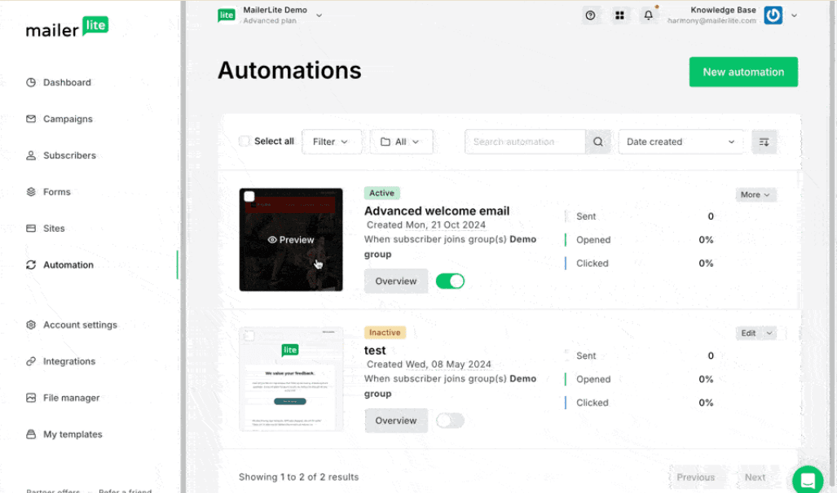
Task: Click the green lite account badge
Action: [x=227, y=15]
